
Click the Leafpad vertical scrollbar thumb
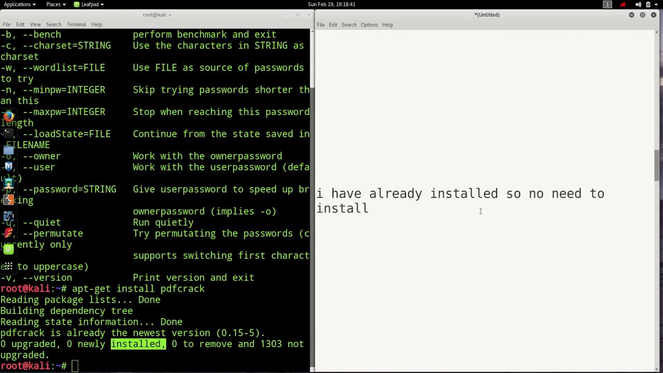(657, 165)
